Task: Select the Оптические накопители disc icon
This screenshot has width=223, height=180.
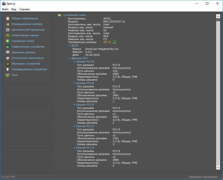Action: (8, 58)
